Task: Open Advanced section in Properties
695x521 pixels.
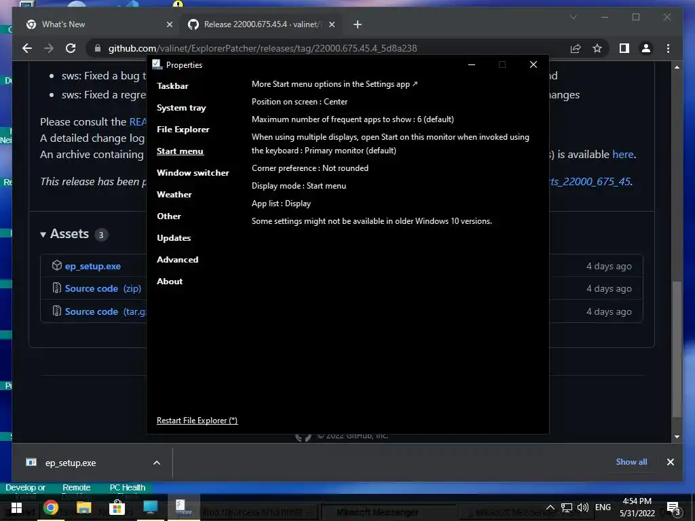Action: coord(177,260)
